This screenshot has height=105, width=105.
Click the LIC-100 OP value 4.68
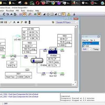click(32, 38)
